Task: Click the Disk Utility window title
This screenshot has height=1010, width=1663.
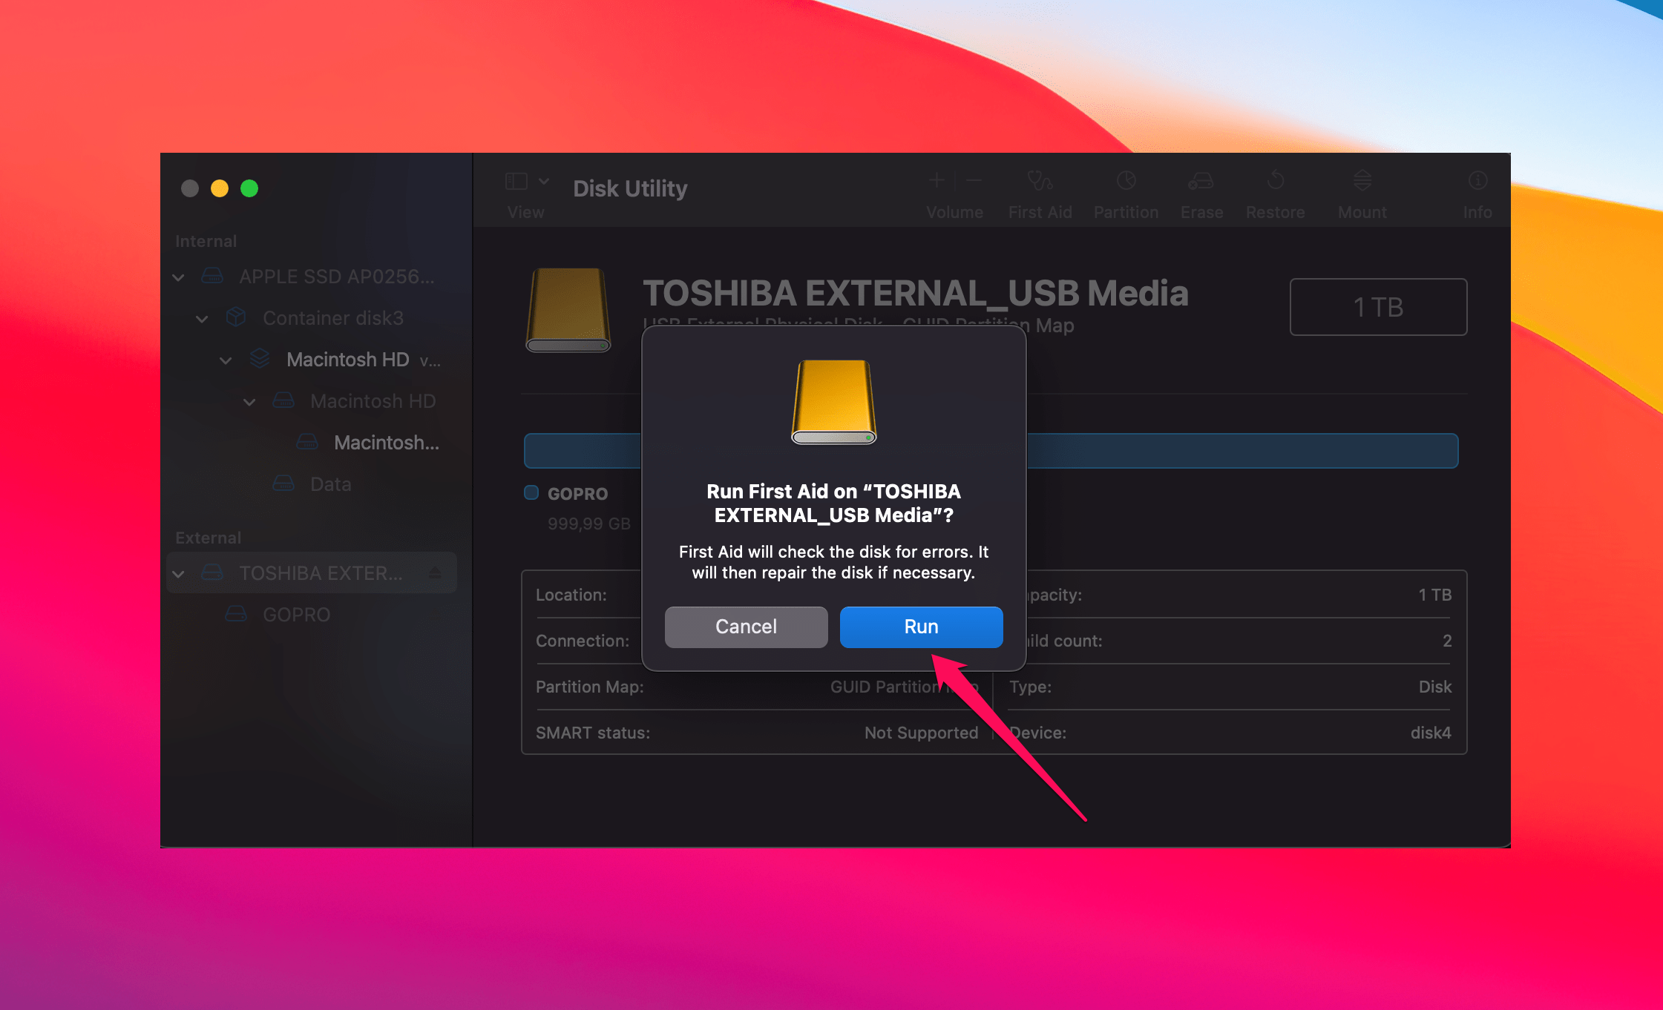Action: click(630, 188)
